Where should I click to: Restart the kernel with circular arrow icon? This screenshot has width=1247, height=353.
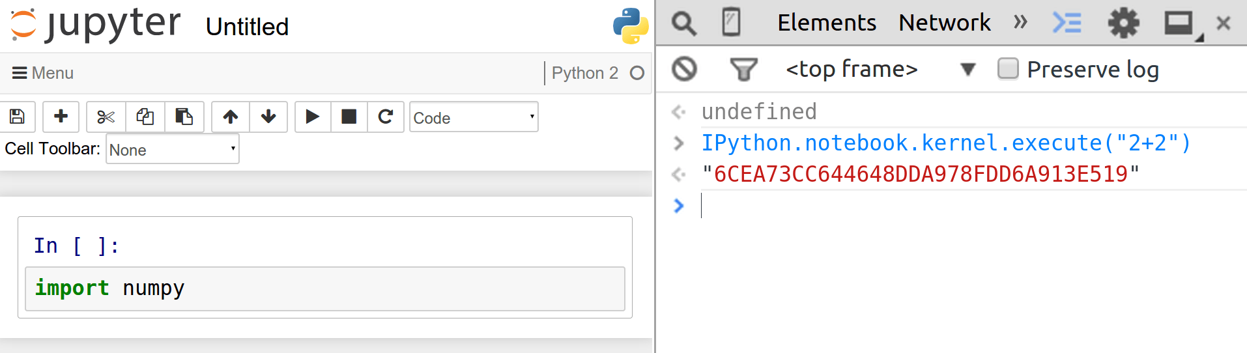pos(386,117)
